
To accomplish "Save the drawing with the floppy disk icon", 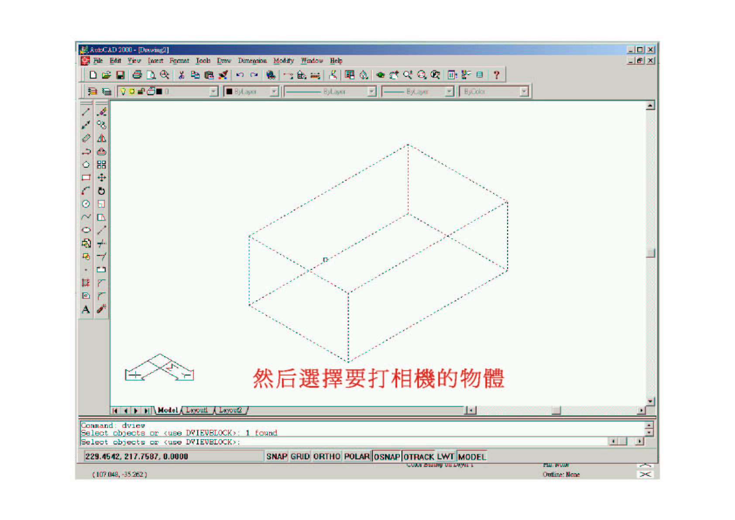I will click(x=120, y=75).
